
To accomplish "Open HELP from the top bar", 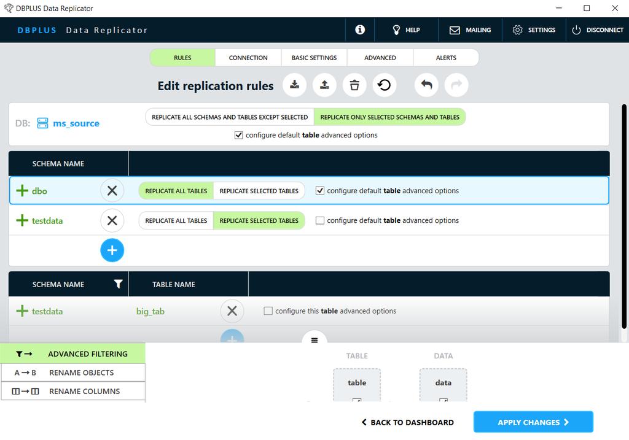I will click(x=406, y=30).
